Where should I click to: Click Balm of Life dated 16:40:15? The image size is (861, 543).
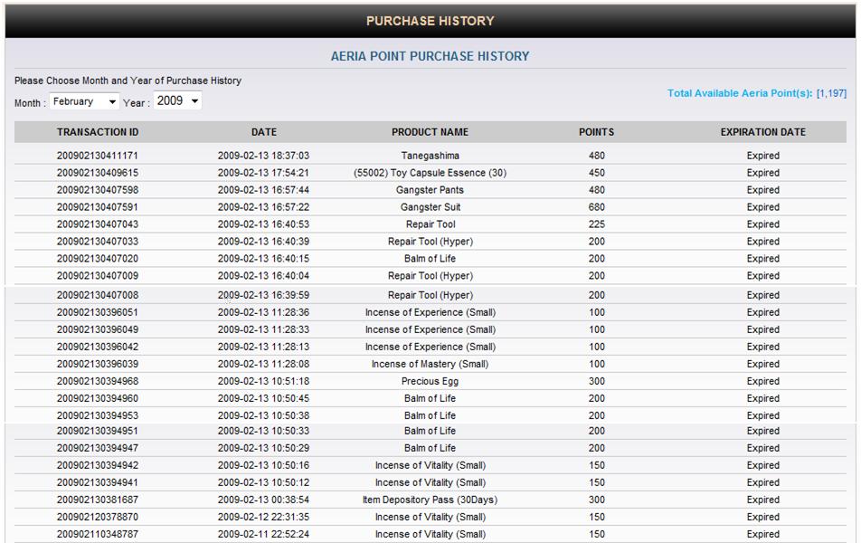pyautogui.click(x=430, y=258)
